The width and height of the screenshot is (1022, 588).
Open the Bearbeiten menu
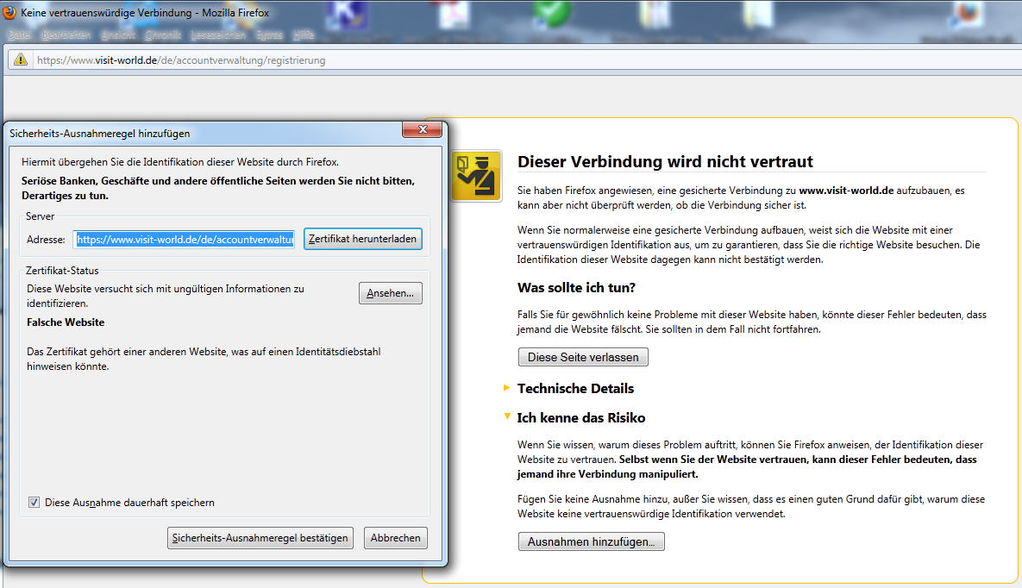coord(66,35)
